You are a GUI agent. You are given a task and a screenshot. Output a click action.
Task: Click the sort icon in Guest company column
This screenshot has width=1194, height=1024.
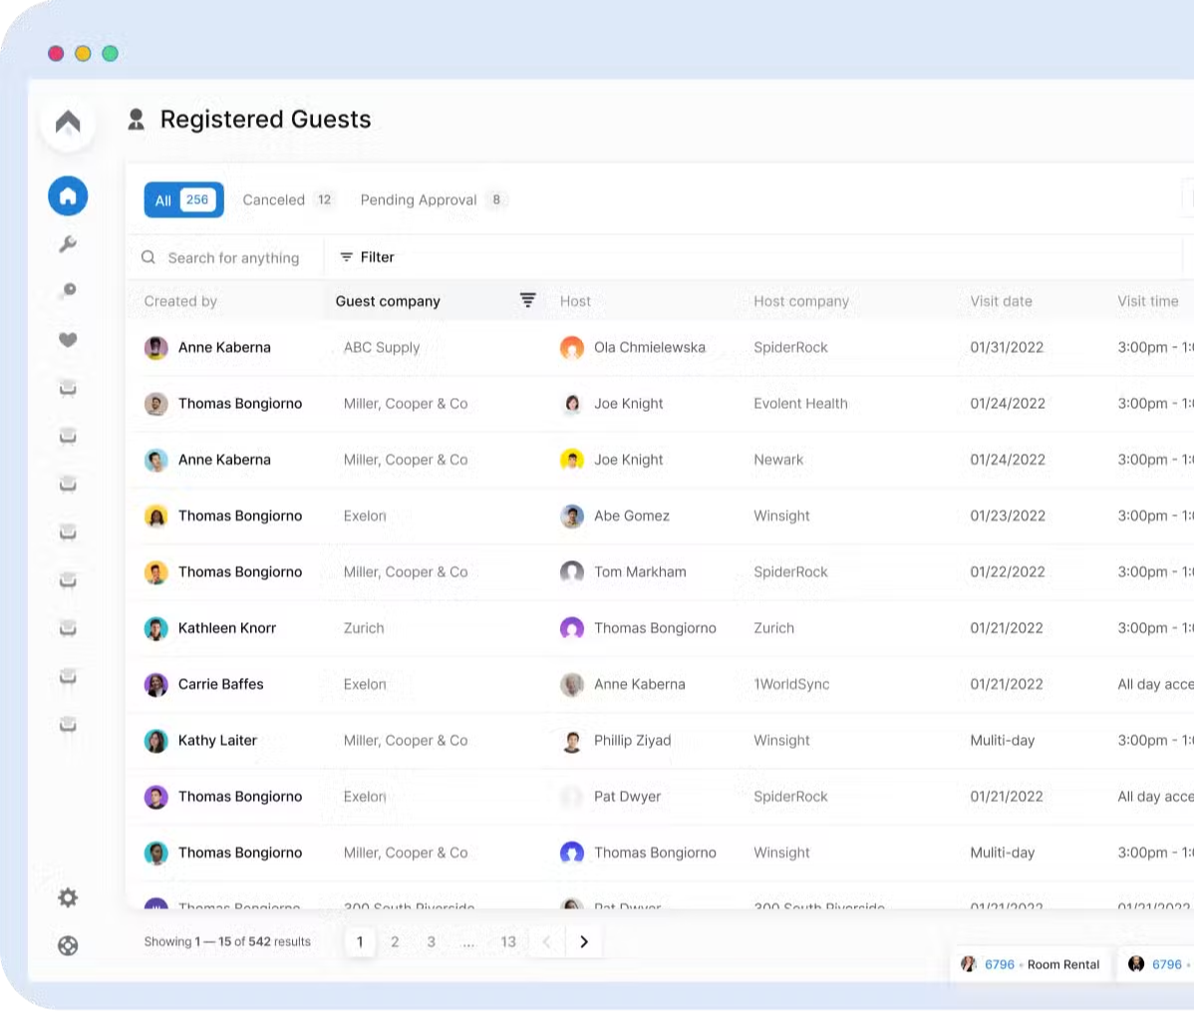click(527, 300)
